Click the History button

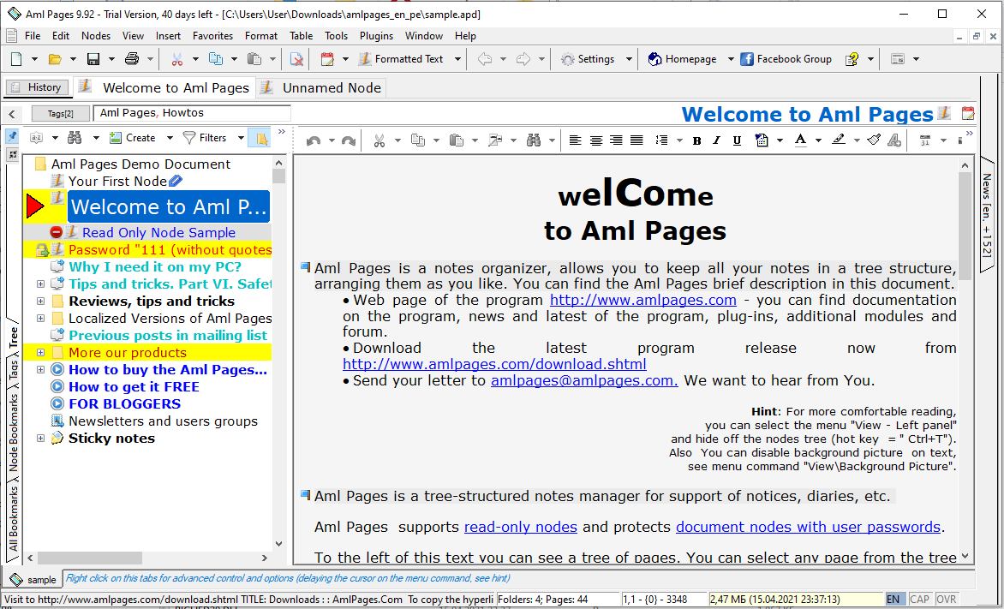pos(37,87)
